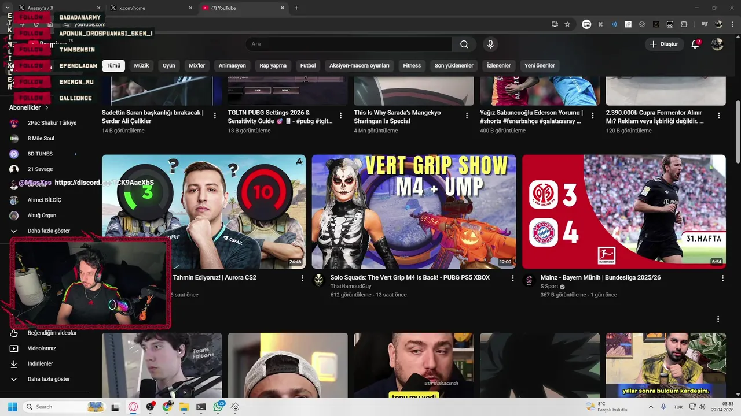The image size is (741, 416).
Task: Play the Mainz 3 Bayern 4 thumbnail
Action: (624, 211)
